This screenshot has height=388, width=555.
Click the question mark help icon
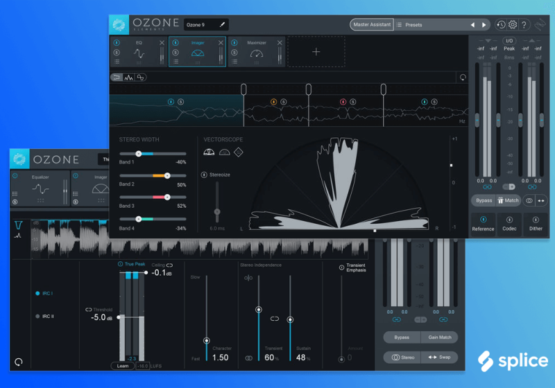pos(524,25)
